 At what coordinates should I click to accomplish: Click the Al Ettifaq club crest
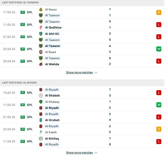41,139
